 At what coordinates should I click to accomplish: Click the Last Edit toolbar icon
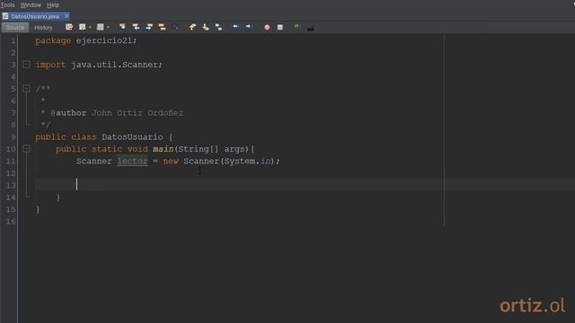(69, 27)
